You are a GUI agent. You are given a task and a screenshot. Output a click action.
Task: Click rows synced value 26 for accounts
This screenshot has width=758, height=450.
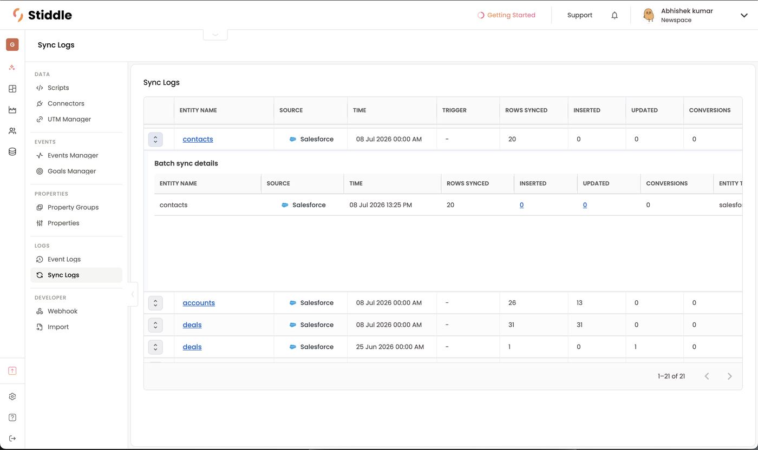512,303
